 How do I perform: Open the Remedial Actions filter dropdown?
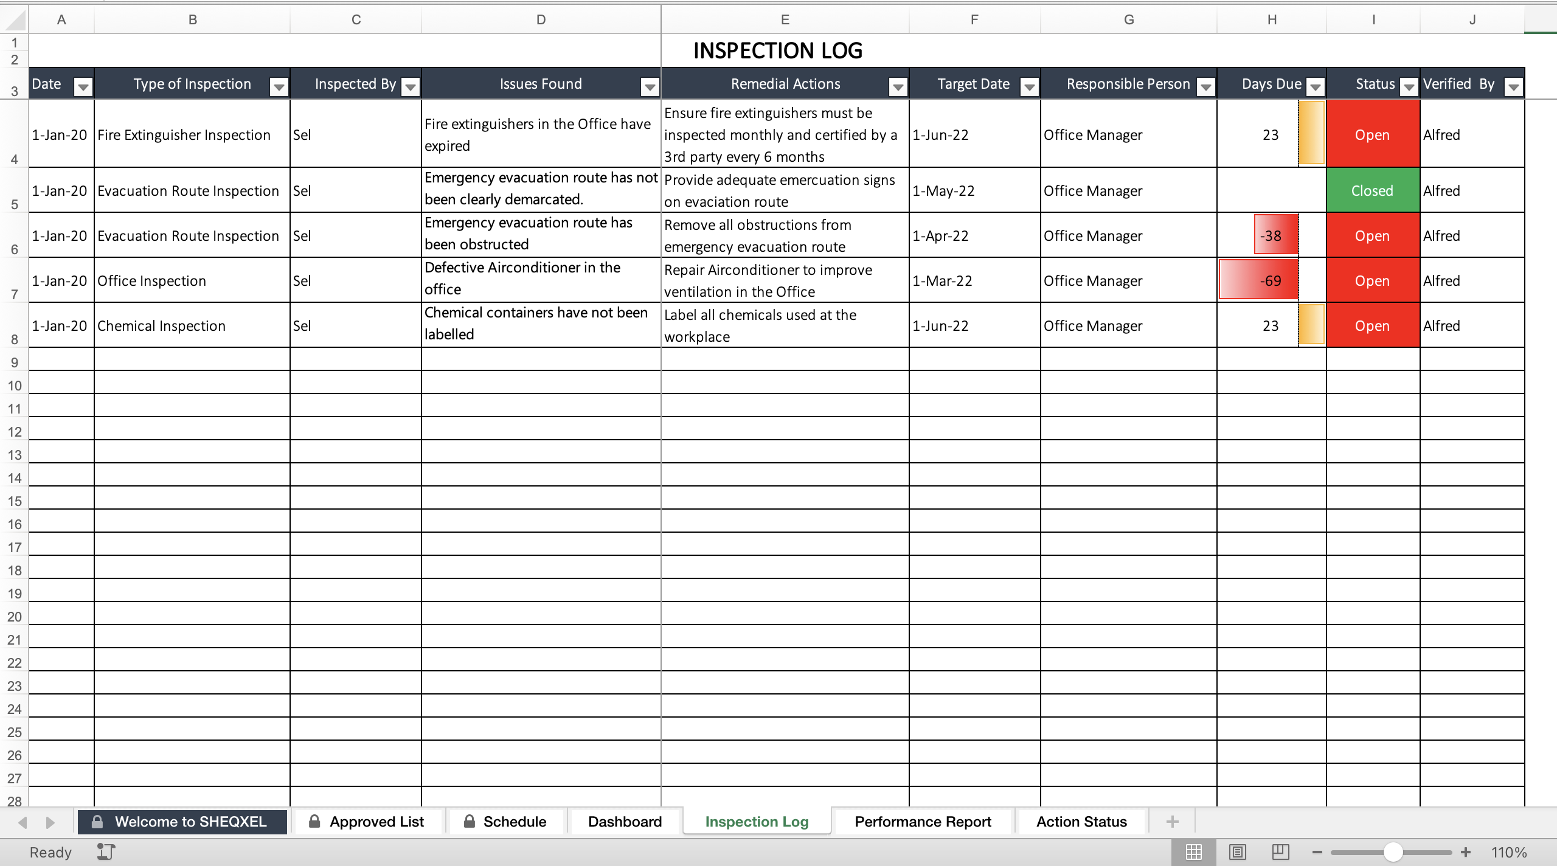coord(898,87)
